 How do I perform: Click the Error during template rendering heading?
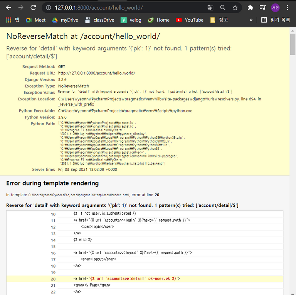pos(52,183)
